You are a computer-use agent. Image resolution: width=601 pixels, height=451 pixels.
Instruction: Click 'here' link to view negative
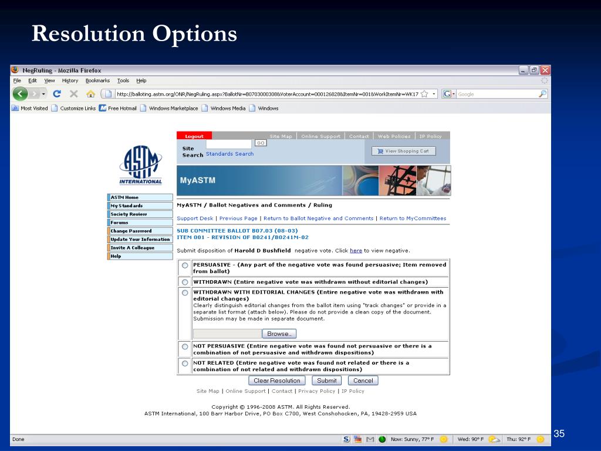[356, 250]
